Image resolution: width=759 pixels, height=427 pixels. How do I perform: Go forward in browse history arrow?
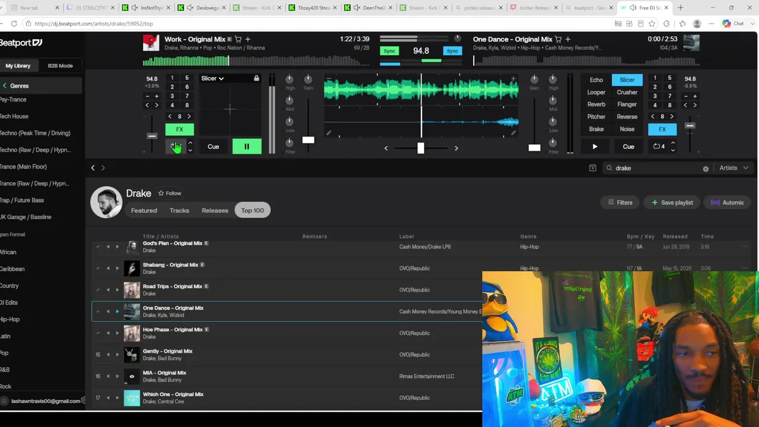(103, 168)
